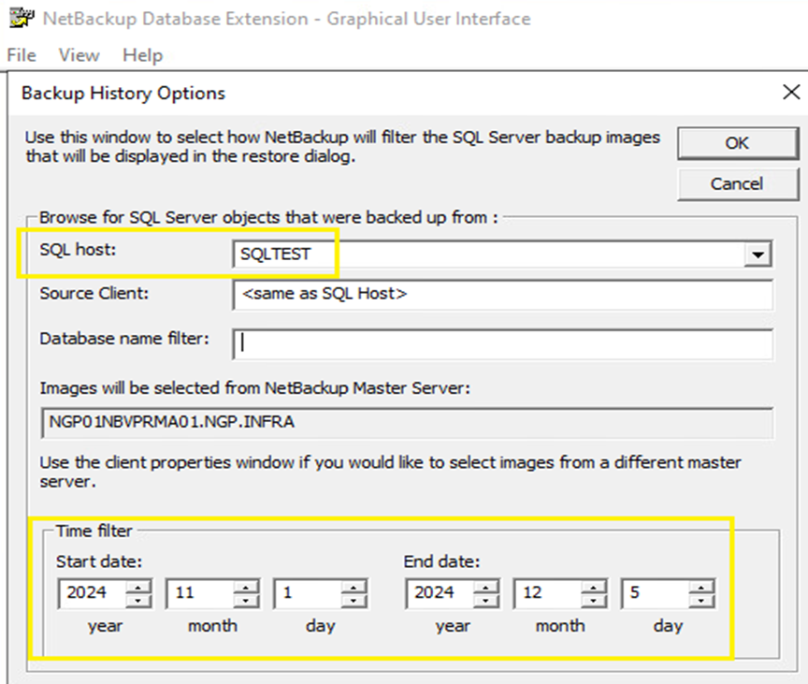Decrease the start date day
Viewport: 808px width, 684px height.
(354, 601)
